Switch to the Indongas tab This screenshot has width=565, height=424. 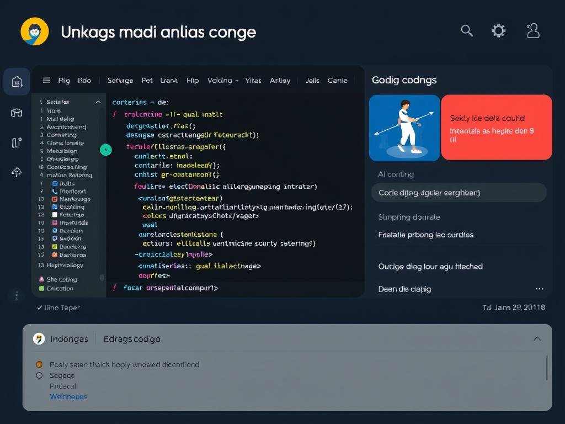click(x=69, y=339)
